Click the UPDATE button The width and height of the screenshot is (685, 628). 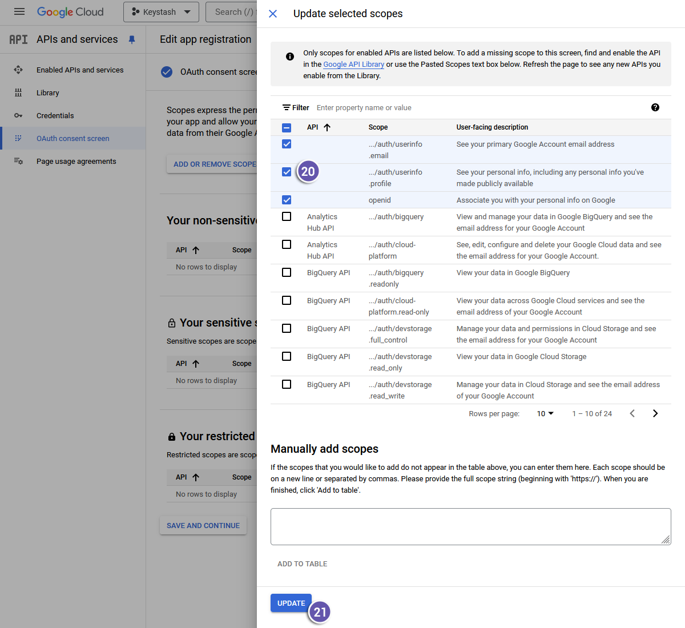(291, 603)
